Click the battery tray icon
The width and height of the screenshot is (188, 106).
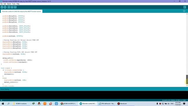(166, 104)
